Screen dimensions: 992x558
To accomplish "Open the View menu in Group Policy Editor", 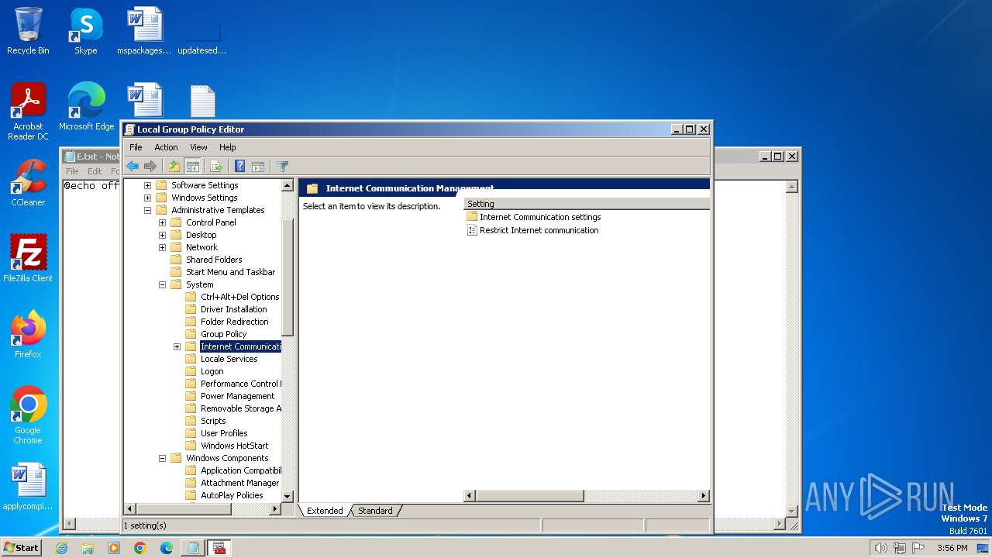I will tap(198, 147).
